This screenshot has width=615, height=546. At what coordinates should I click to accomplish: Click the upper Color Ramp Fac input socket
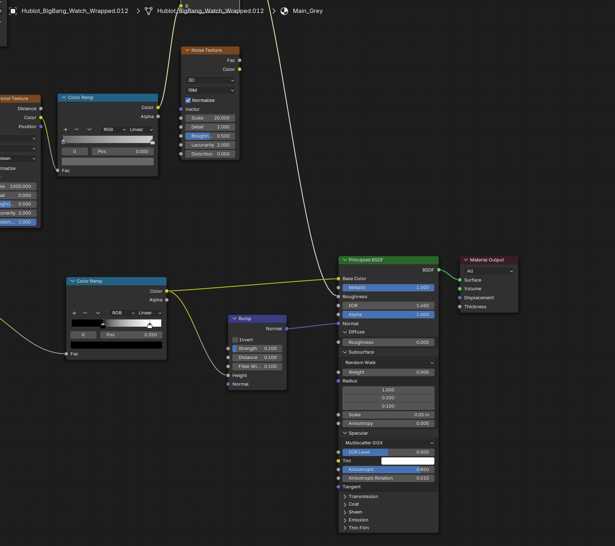[58, 170]
